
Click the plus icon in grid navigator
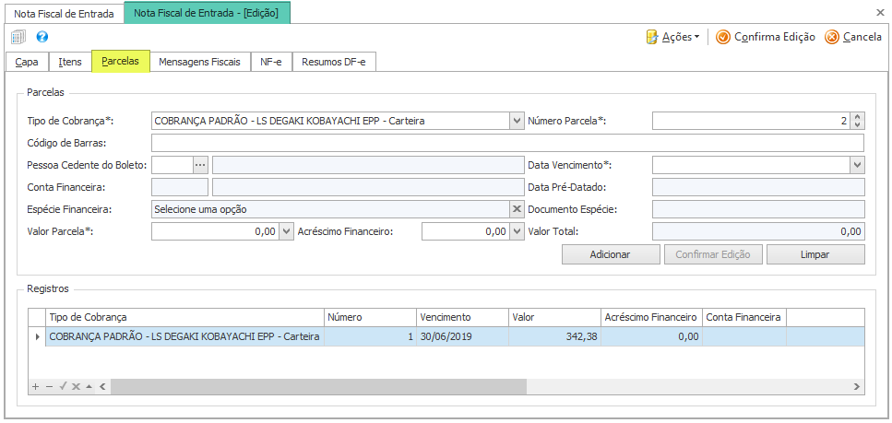click(x=36, y=387)
